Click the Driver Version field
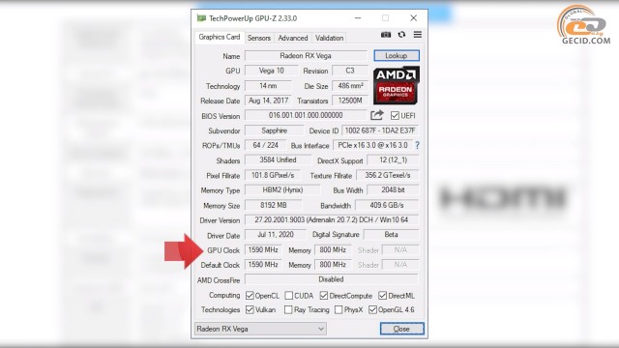The image size is (619, 348). [x=332, y=219]
